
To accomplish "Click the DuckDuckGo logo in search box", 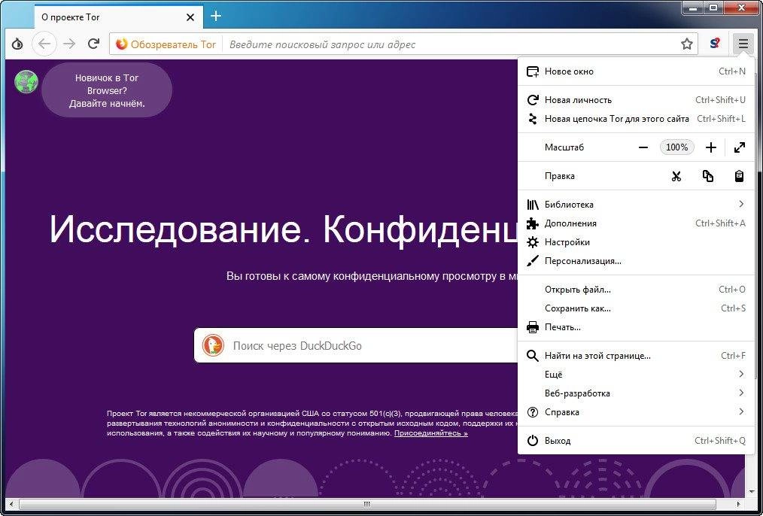I will pos(213,346).
